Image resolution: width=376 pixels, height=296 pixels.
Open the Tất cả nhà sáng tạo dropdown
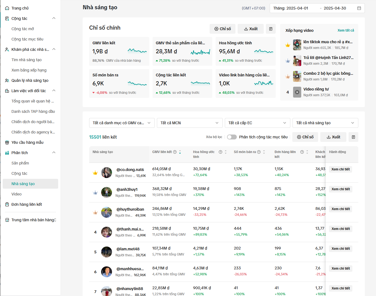click(x=325, y=123)
